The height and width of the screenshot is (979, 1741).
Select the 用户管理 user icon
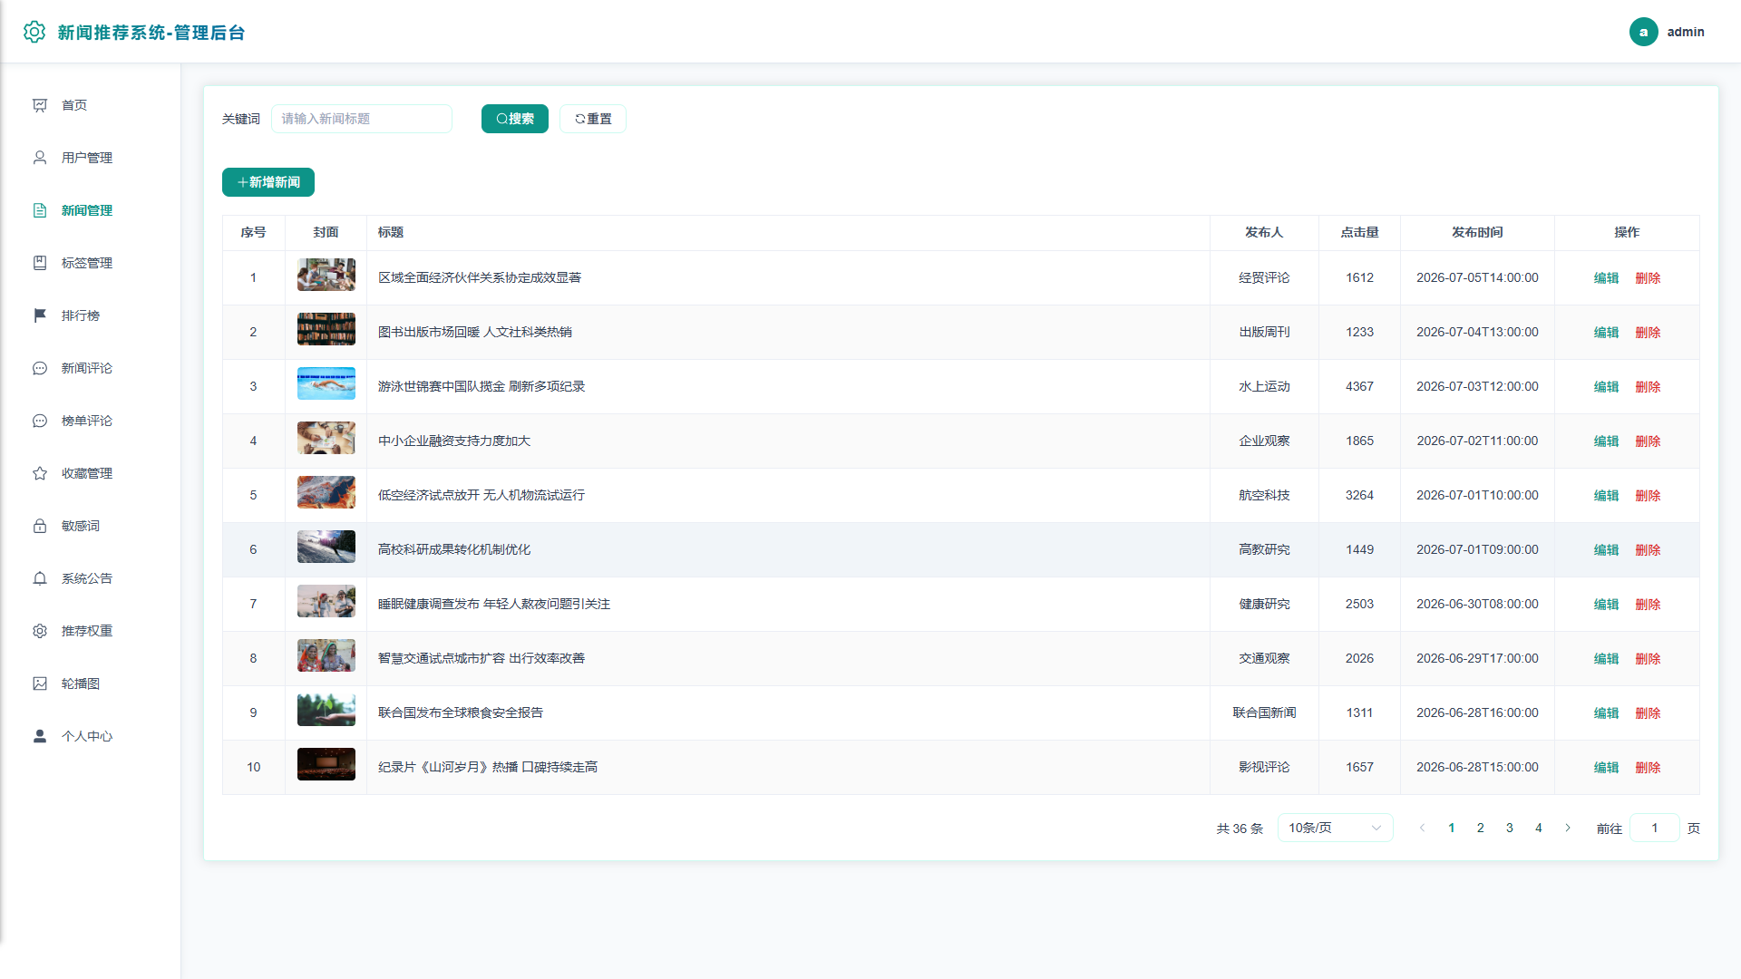(x=40, y=158)
